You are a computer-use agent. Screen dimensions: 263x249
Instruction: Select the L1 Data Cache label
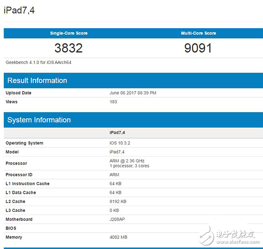pyautogui.click(x=21, y=192)
